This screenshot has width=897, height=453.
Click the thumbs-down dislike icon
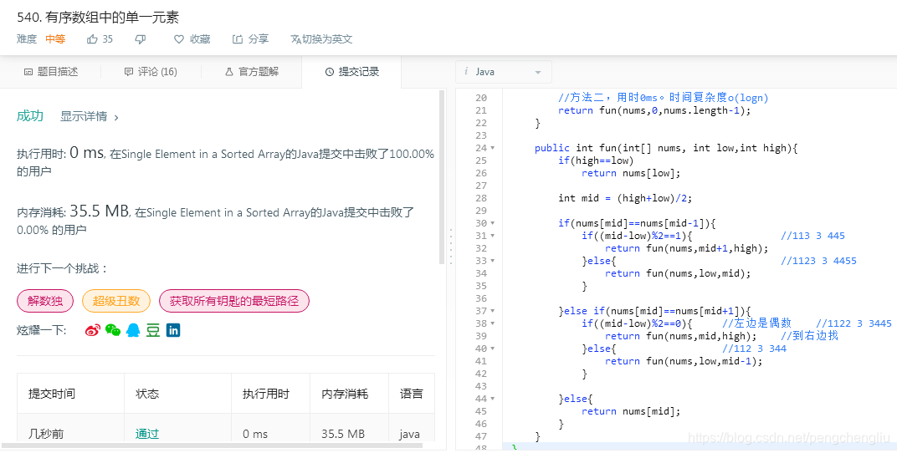point(141,38)
